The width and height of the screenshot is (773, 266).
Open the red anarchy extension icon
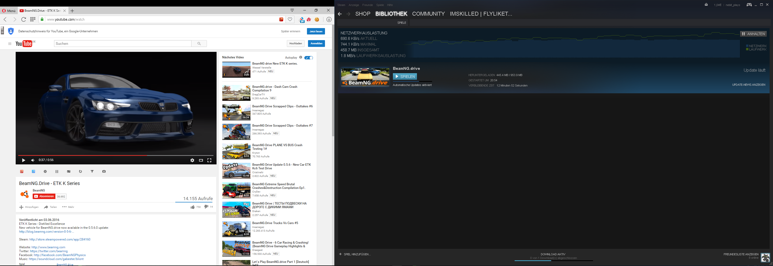click(x=309, y=20)
